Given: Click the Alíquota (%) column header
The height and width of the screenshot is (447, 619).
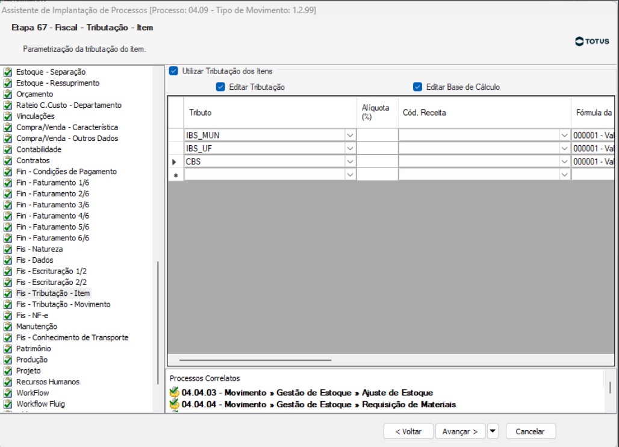Looking at the screenshot, I should pos(377,113).
